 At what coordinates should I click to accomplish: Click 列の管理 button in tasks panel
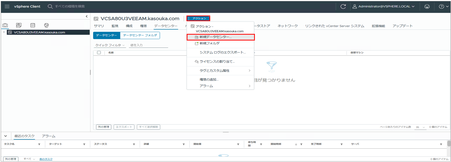pos(11,159)
